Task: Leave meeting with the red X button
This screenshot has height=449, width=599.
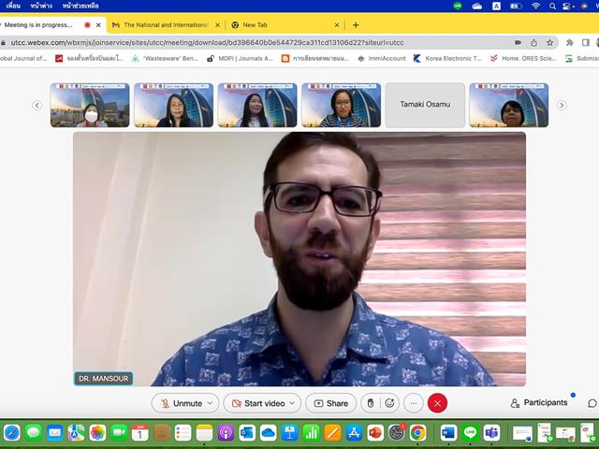Action: 437,403
